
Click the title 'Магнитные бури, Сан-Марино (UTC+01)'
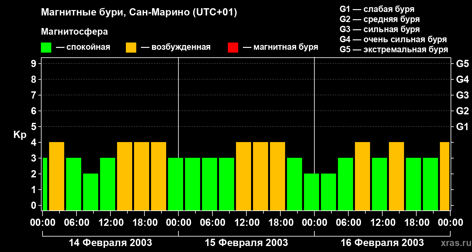(139, 13)
